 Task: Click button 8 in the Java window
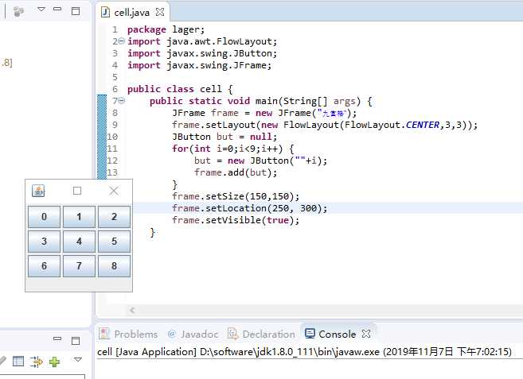point(114,266)
